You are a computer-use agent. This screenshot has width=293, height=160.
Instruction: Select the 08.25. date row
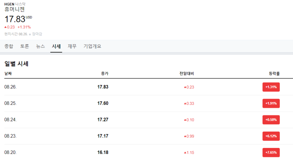[x=149, y=103]
